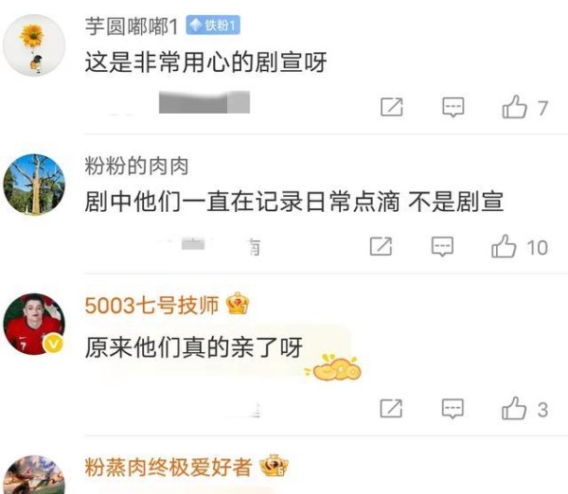This screenshot has width=568, height=494.
Task: Share 5003七号技师's comment
Action: [x=391, y=409]
